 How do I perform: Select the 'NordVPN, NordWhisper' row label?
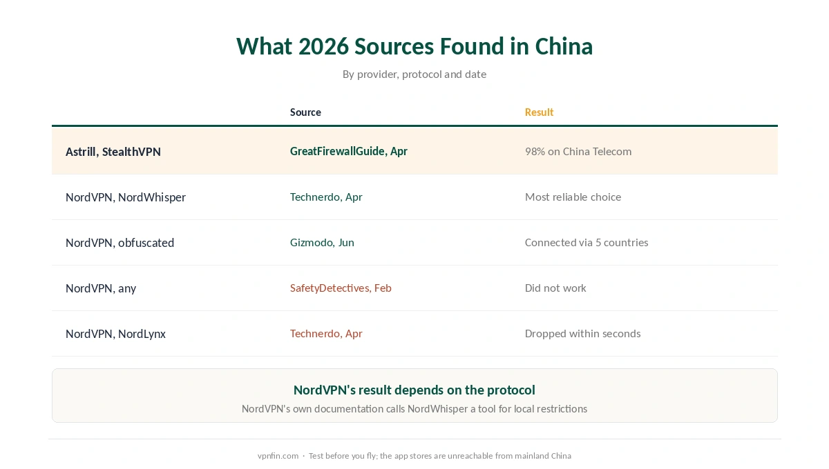point(126,197)
